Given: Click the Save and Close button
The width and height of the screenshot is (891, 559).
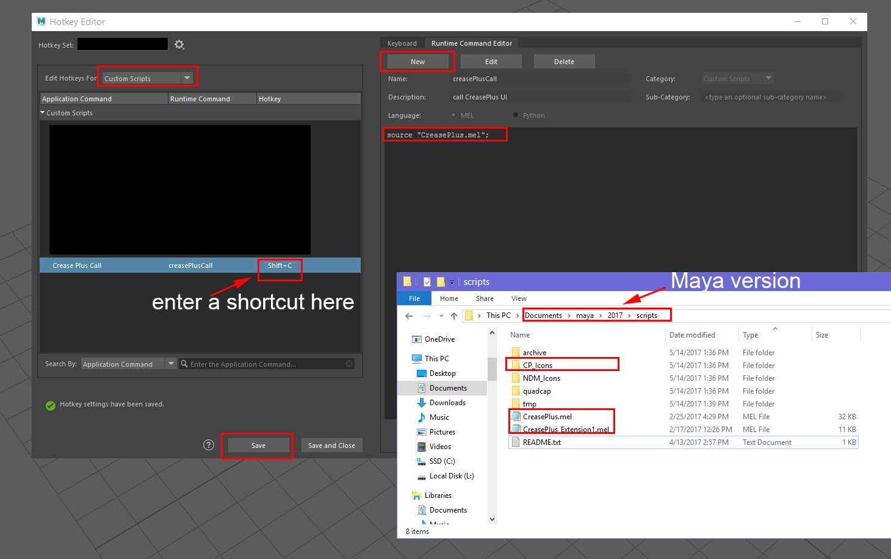Looking at the screenshot, I should 332,445.
